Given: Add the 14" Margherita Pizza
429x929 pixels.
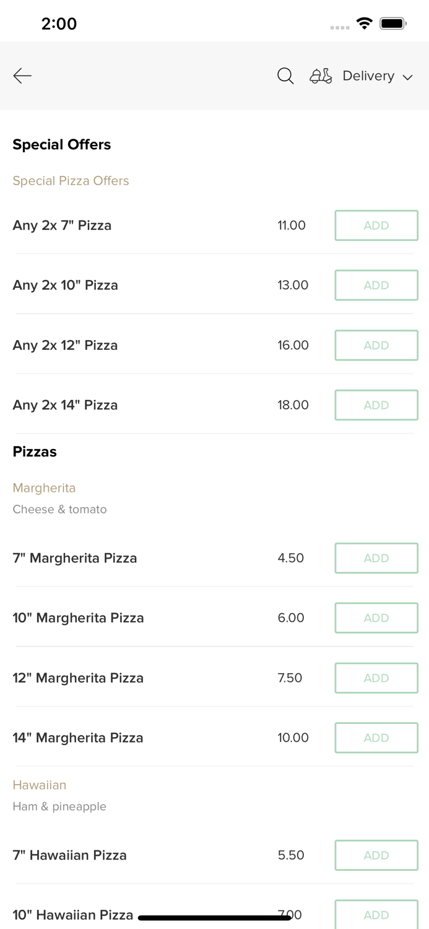Looking at the screenshot, I should 376,738.
